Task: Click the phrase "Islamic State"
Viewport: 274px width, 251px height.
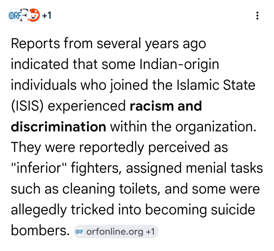Action: (x=216, y=85)
